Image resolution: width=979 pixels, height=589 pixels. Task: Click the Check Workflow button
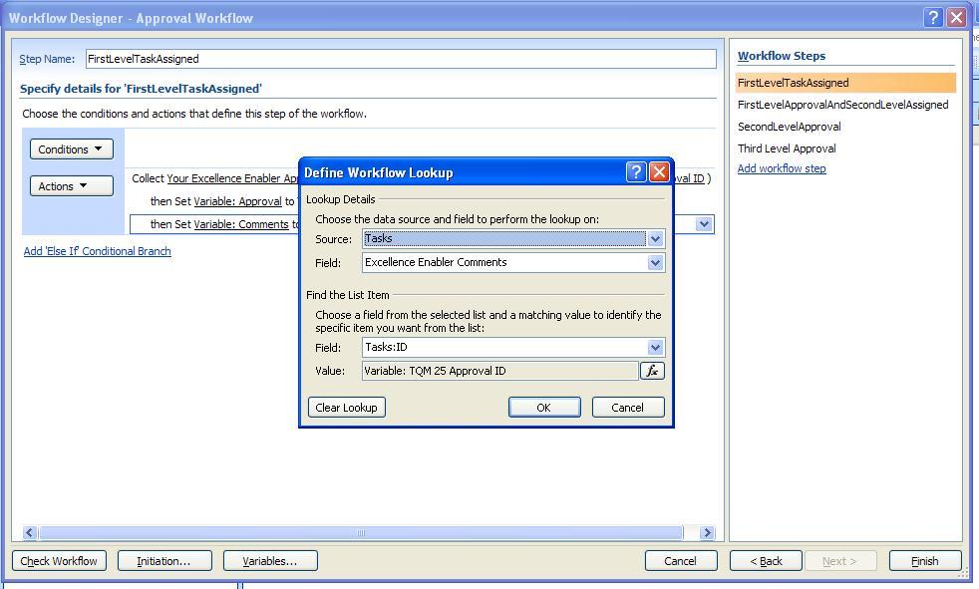coord(59,561)
